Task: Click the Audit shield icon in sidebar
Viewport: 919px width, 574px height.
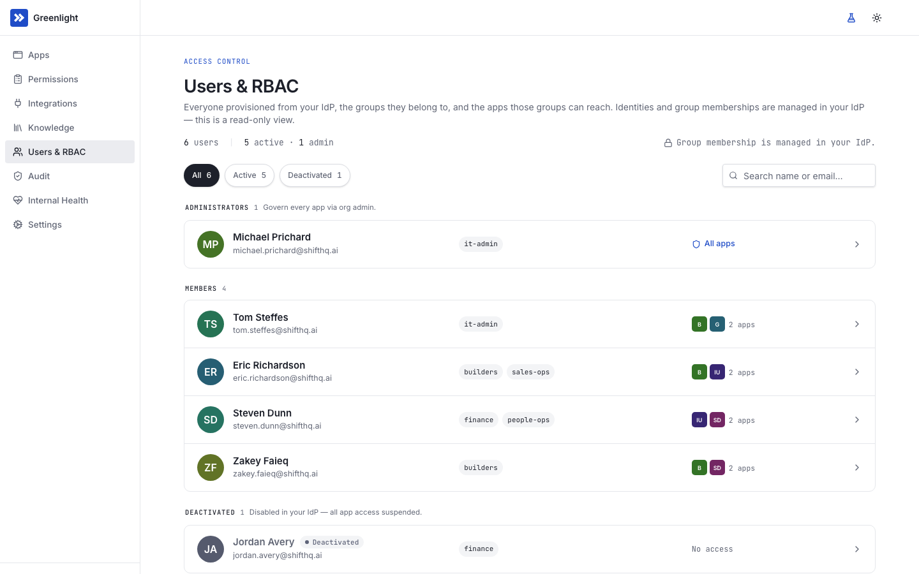Action: tap(18, 176)
